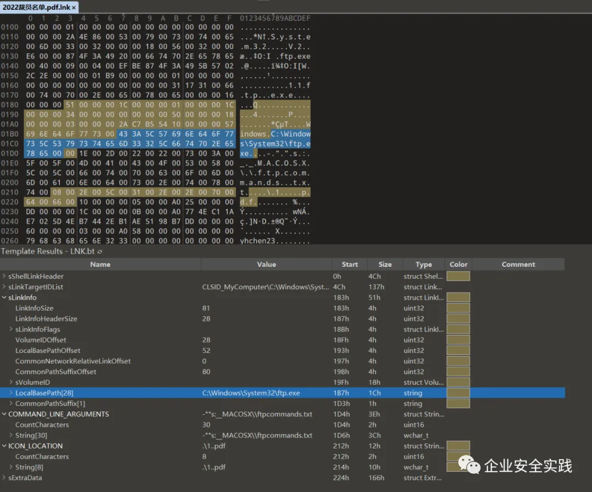The height and width of the screenshot is (492, 592).
Task: Sort by the Name column header
Action: (x=100, y=264)
